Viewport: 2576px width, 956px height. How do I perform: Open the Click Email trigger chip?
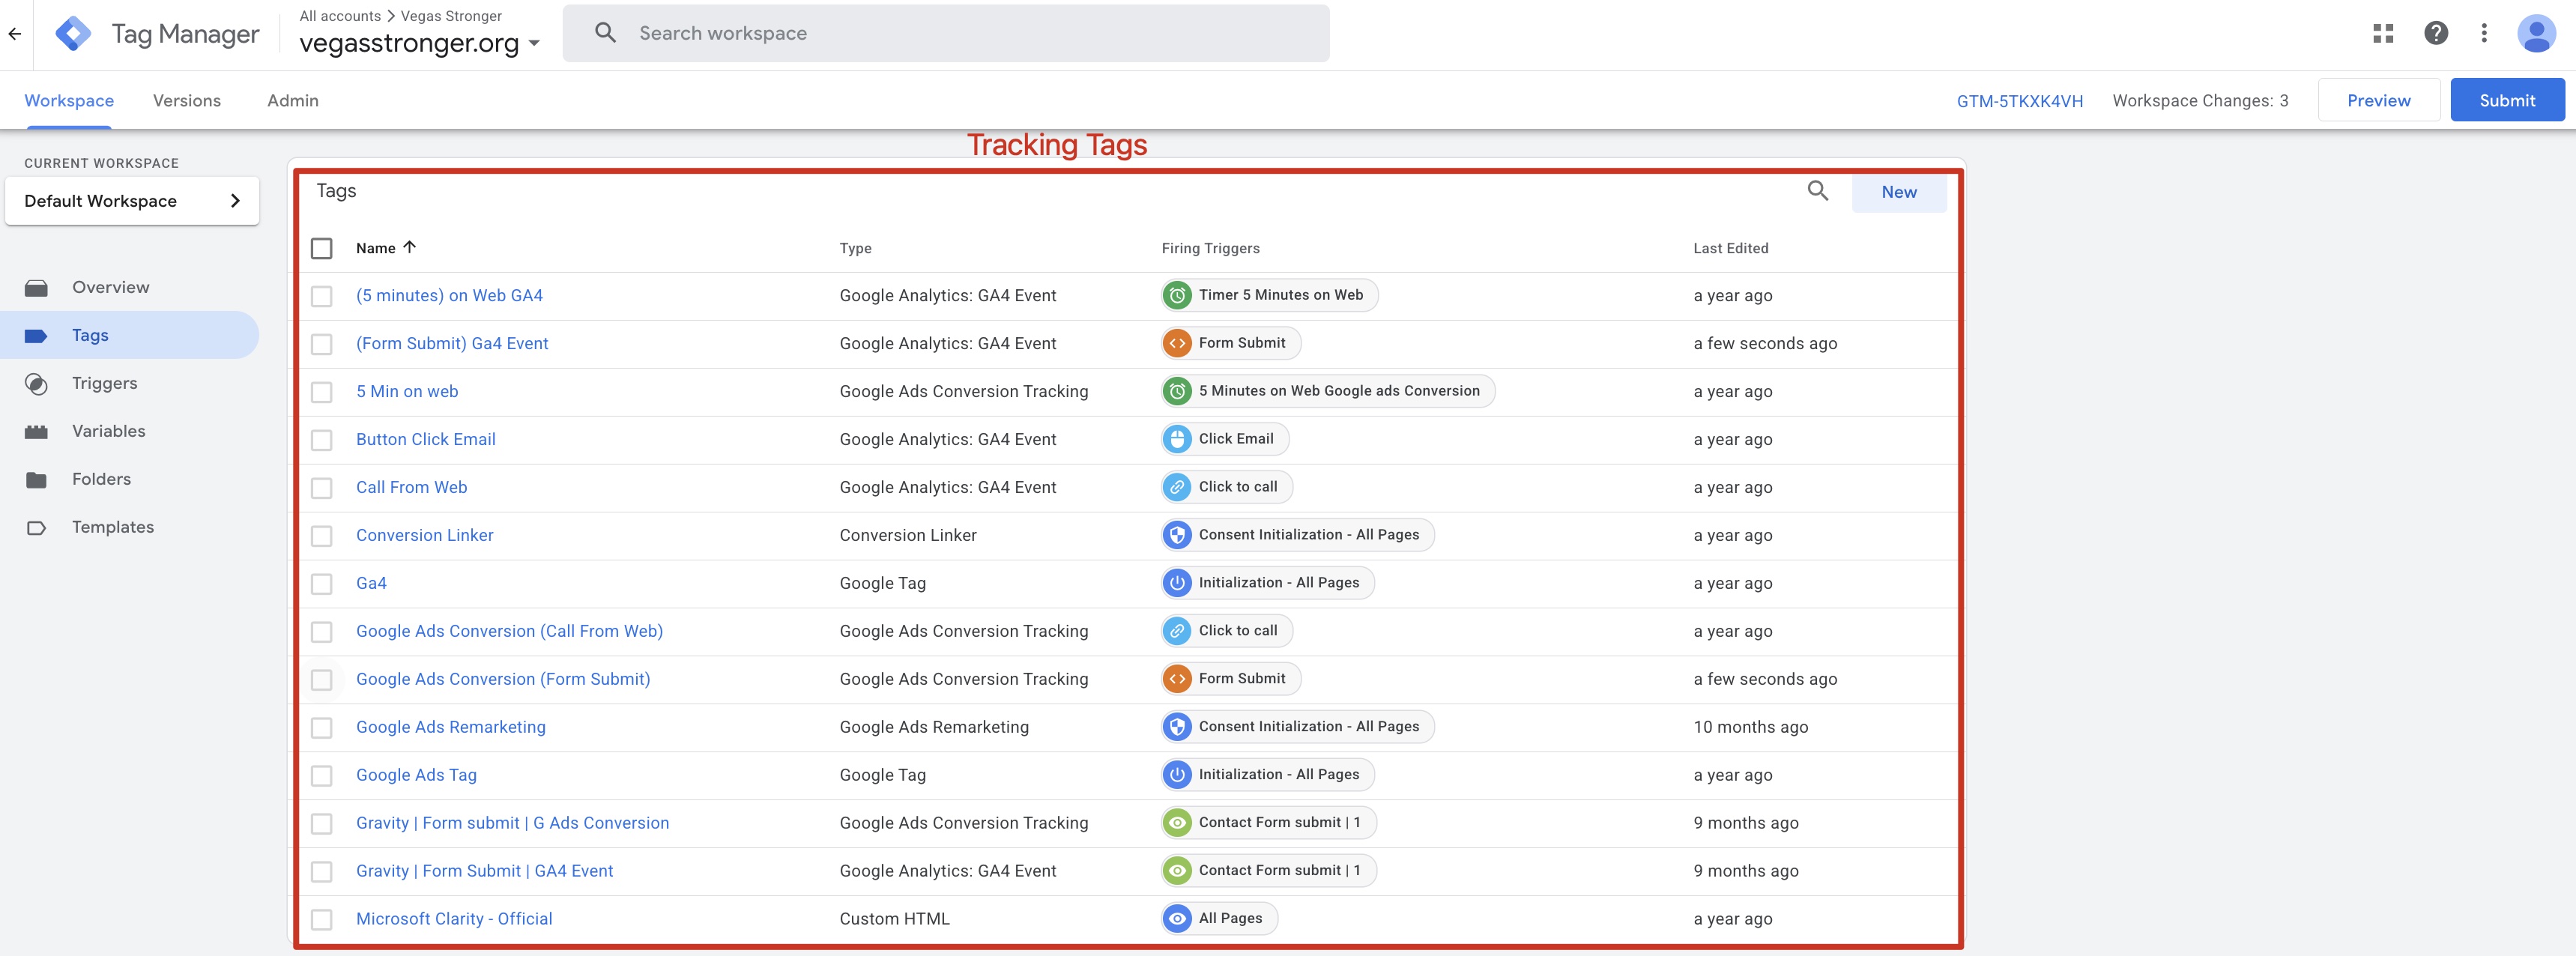1225,439
